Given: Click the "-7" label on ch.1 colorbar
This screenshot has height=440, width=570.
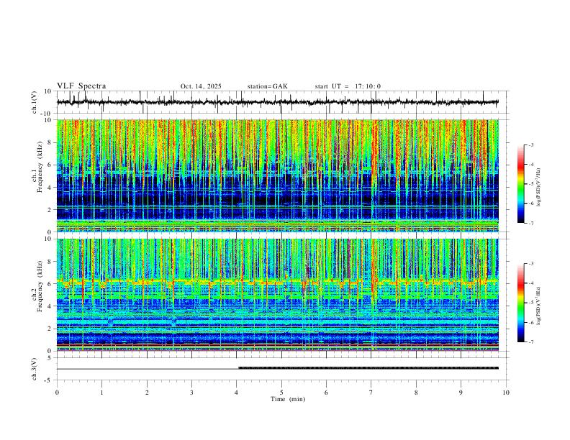Looking at the screenshot, I should (530, 223).
